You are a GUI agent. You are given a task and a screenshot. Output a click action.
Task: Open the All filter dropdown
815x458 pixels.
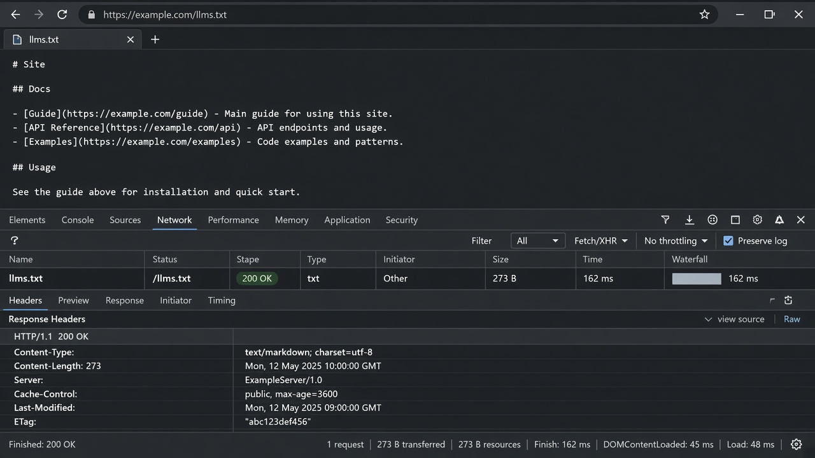click(x=538, y=240)
